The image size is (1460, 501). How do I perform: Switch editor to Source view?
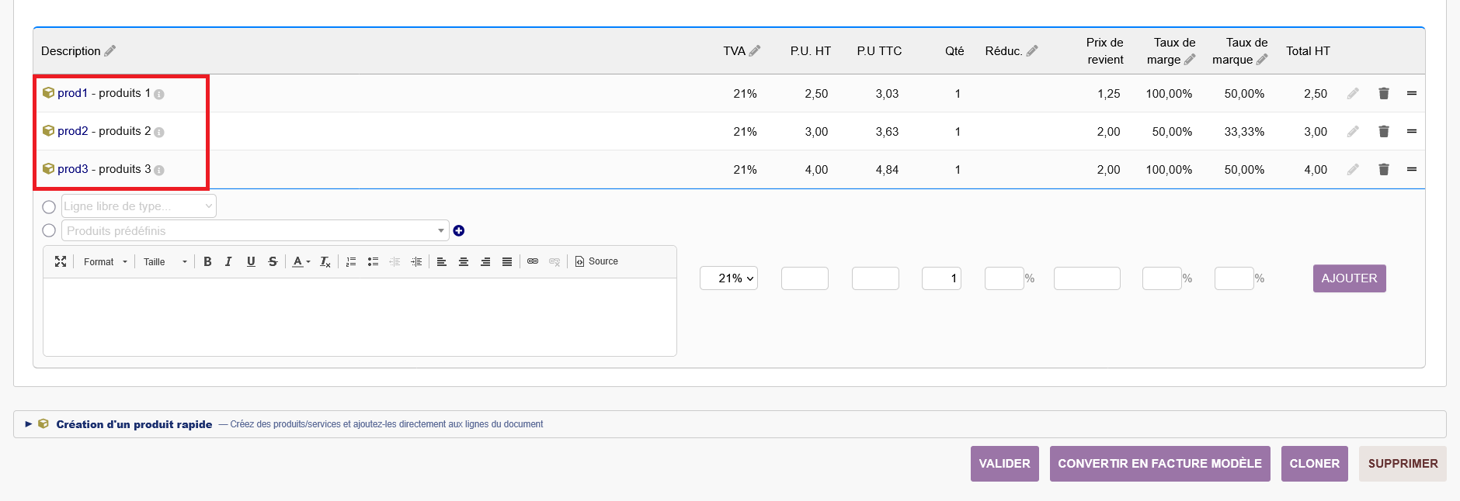point(596,261)
